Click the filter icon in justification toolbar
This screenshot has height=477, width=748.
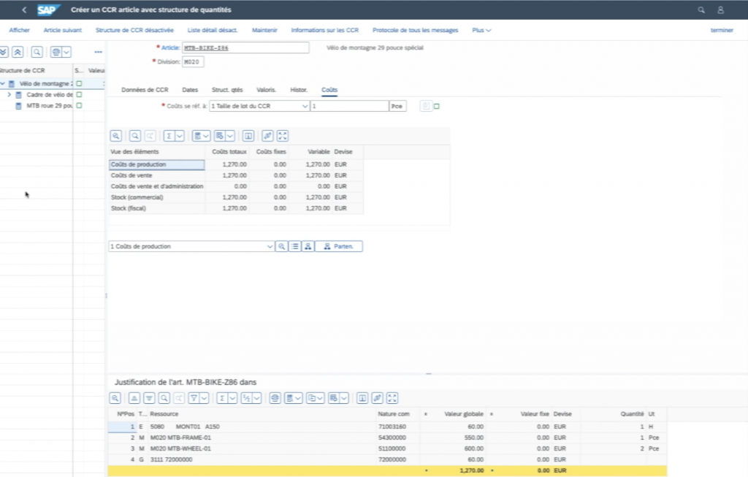194,398
